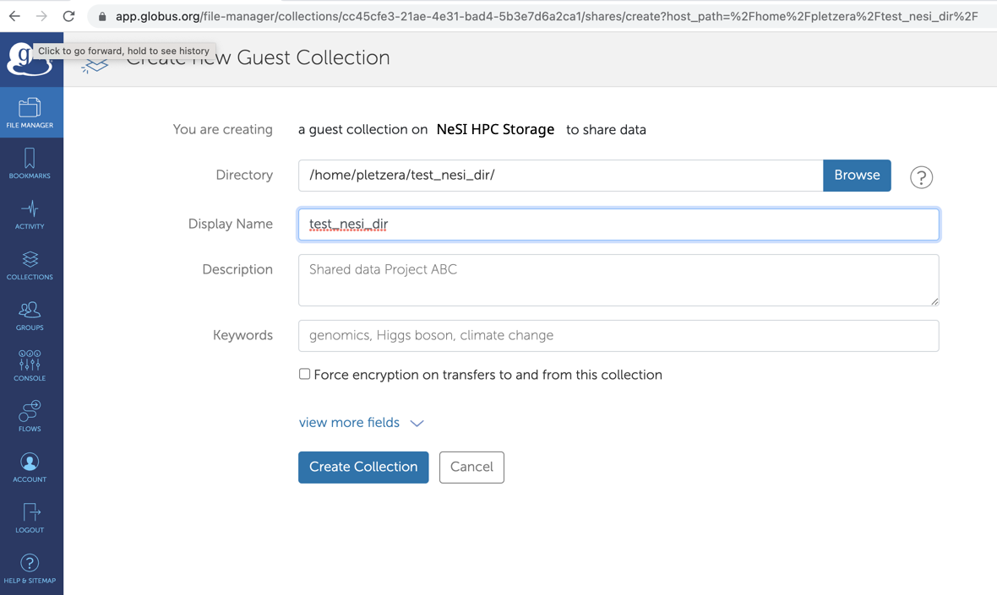Click the help question mark beside Browse
Screen dimensions: 997x595
[x=921, y=177]
